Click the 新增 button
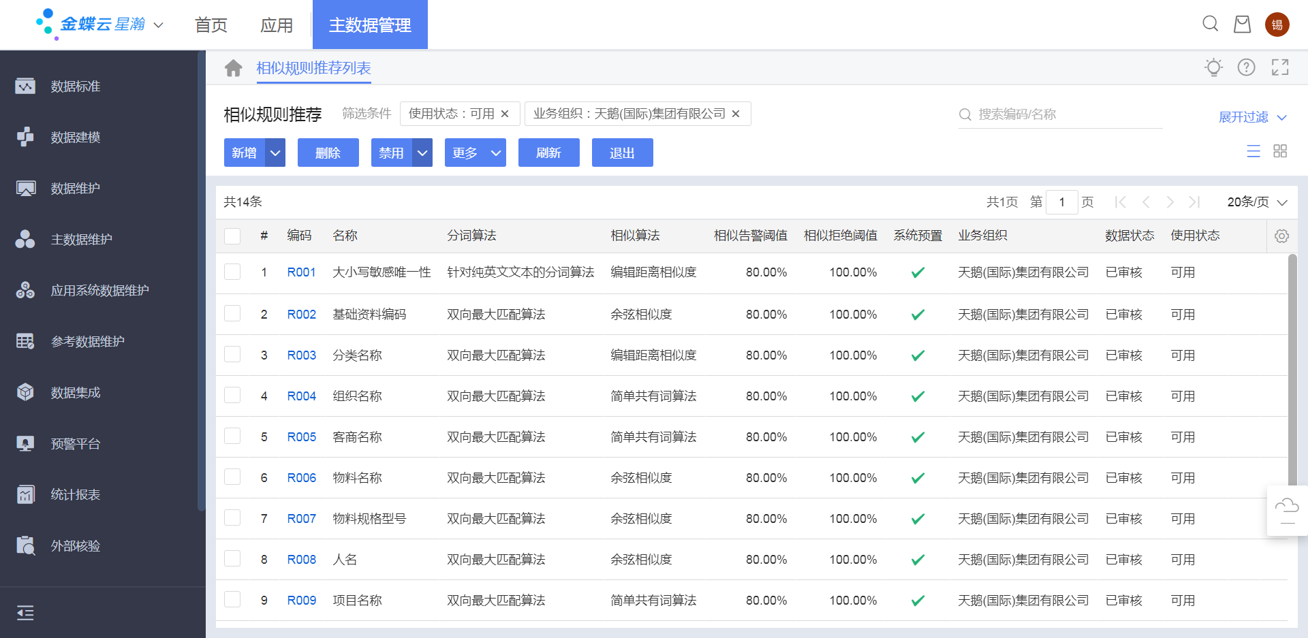Viewport: 1308px width, 638px height. 245,153
